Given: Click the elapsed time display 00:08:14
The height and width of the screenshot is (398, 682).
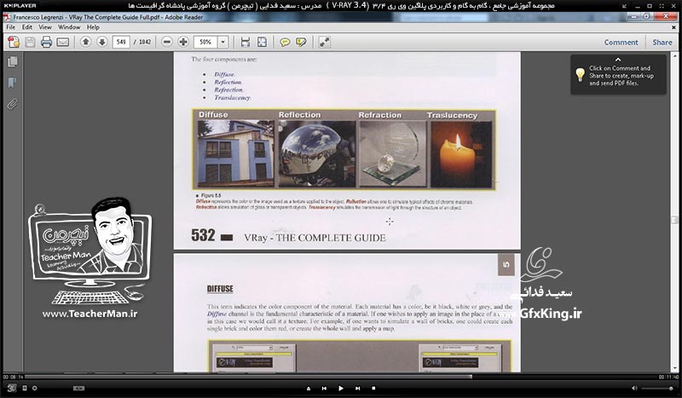Looking at the screenshot, I should (13, 377).
